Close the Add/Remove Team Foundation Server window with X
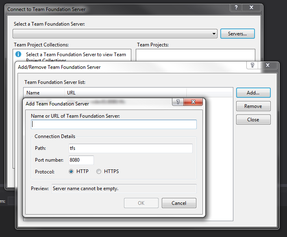 coord(268,65)
